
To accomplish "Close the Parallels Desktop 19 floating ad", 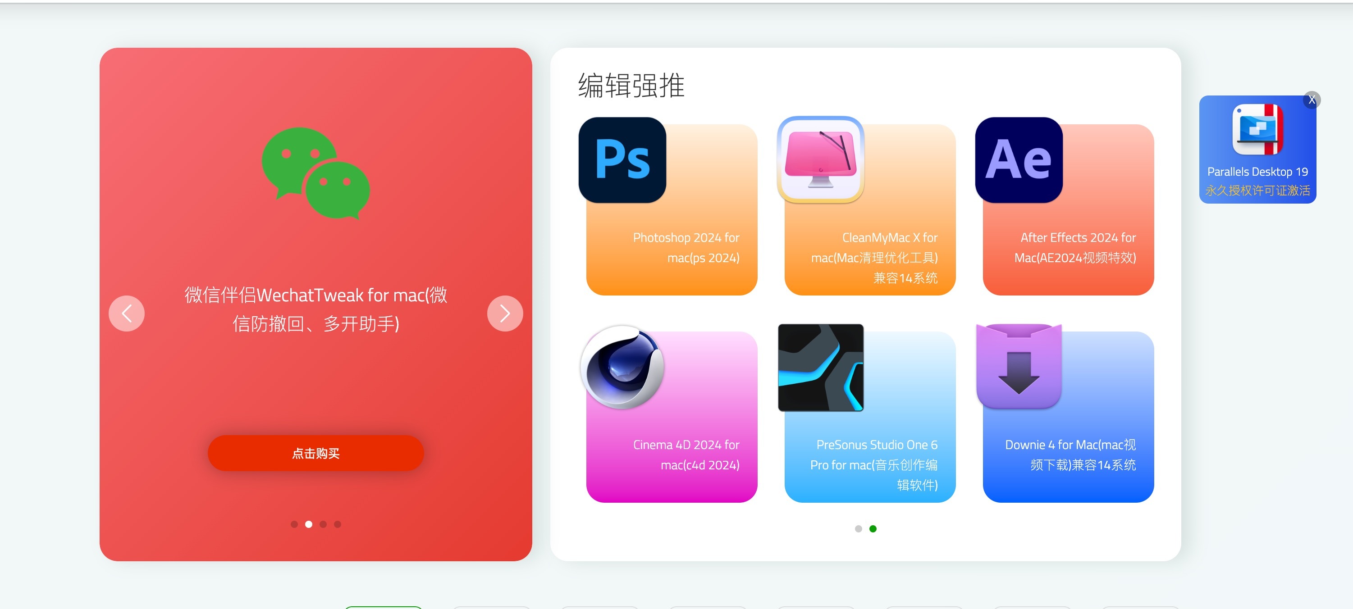I will [1312, 100].
